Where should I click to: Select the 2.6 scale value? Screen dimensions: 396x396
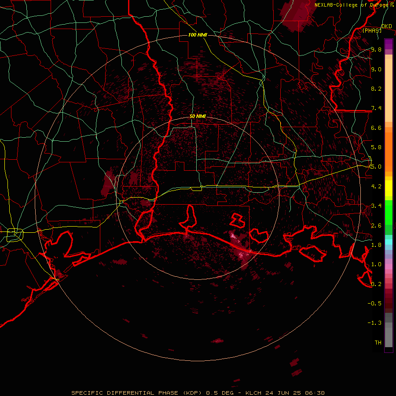(x=376, y=226)
